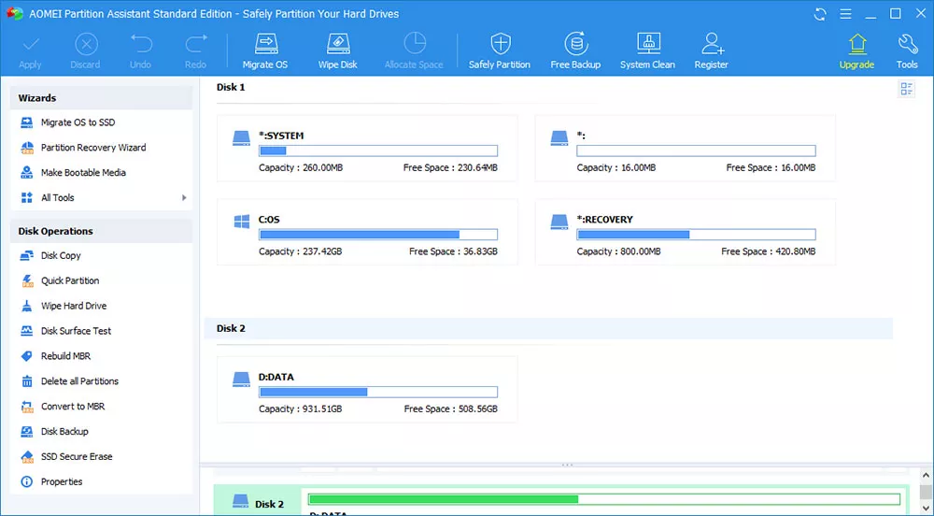
Task: Select the unnamed 16.00MB partition card
Action: [685, 149]
